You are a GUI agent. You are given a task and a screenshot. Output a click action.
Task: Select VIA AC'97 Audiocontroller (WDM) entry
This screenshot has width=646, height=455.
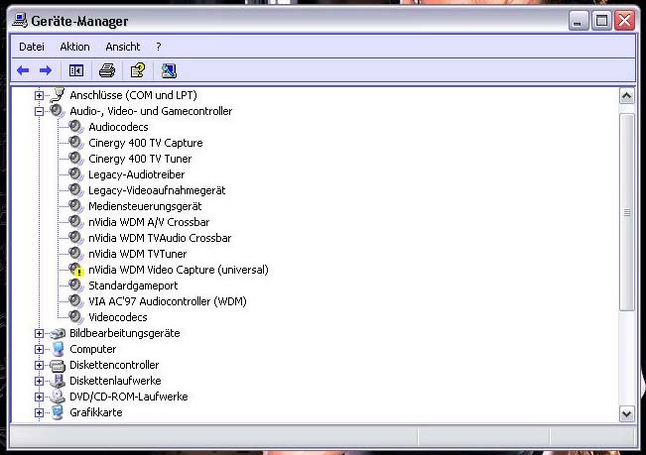(168, 301)
